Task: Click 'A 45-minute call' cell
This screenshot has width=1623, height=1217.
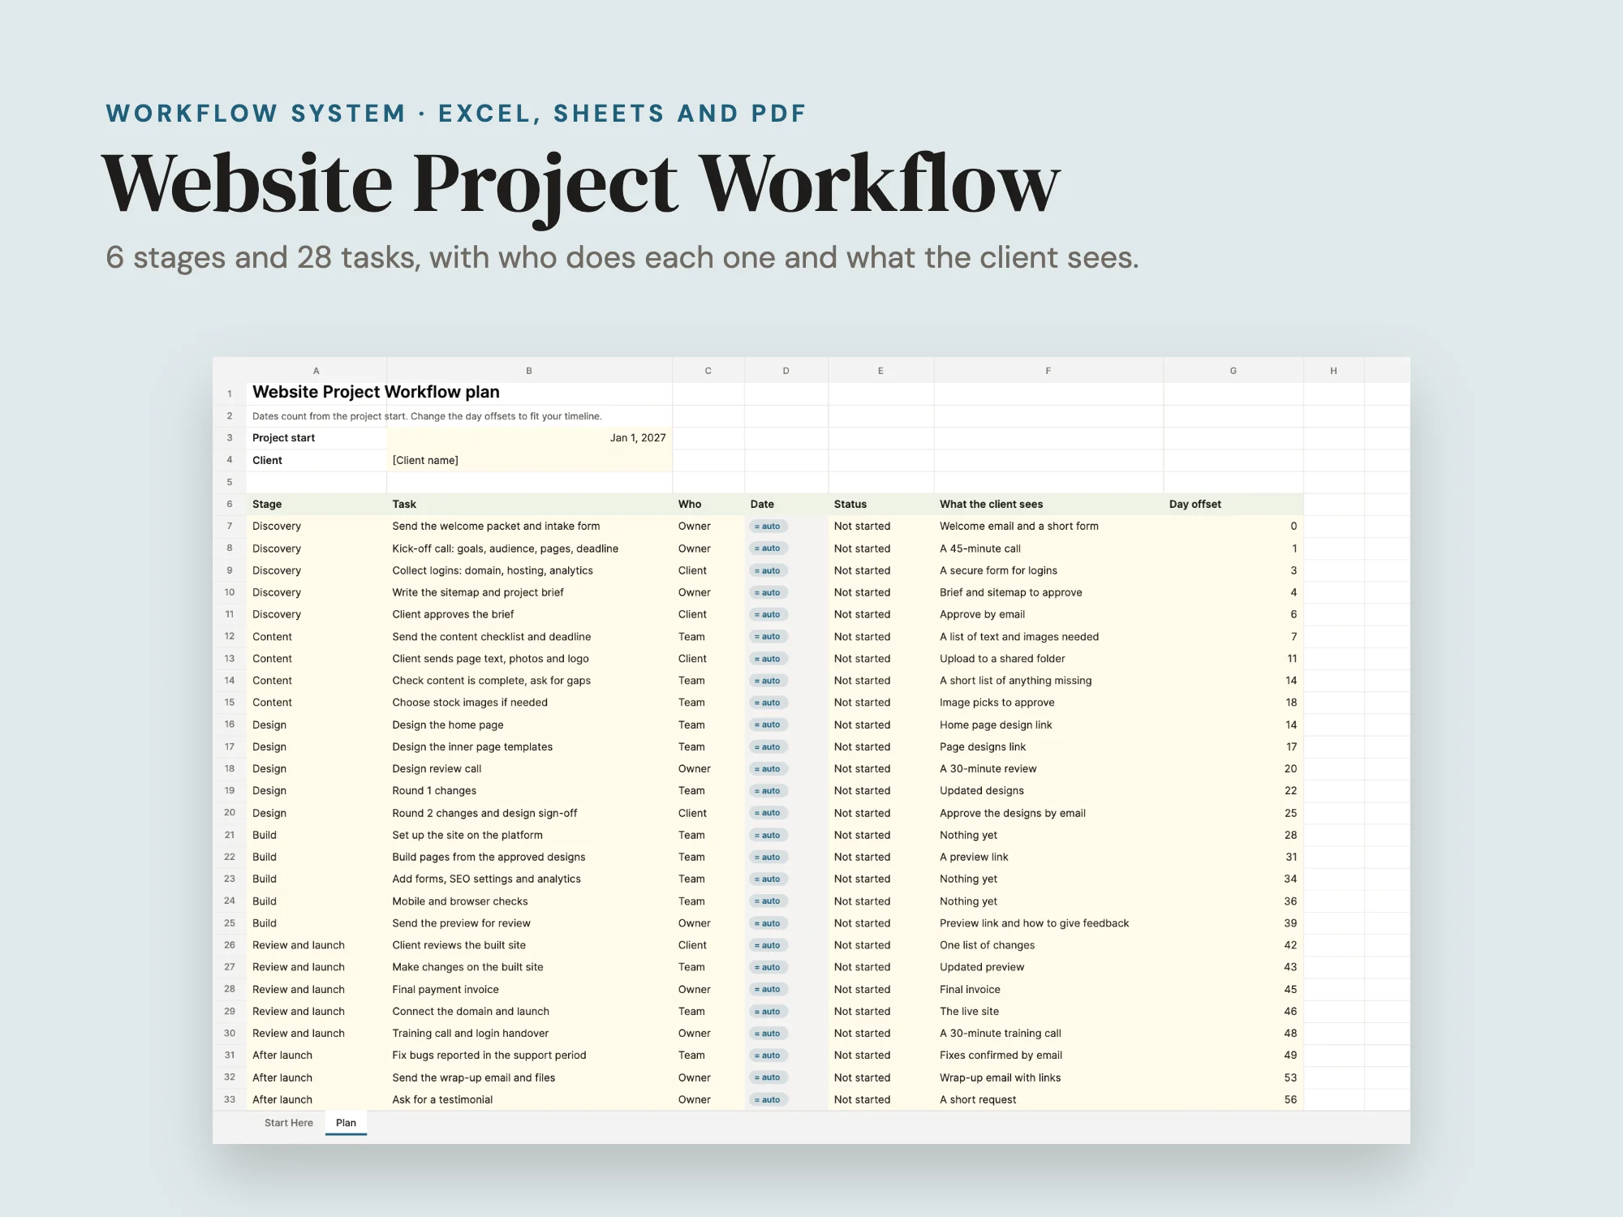Action: (1048, 548)
